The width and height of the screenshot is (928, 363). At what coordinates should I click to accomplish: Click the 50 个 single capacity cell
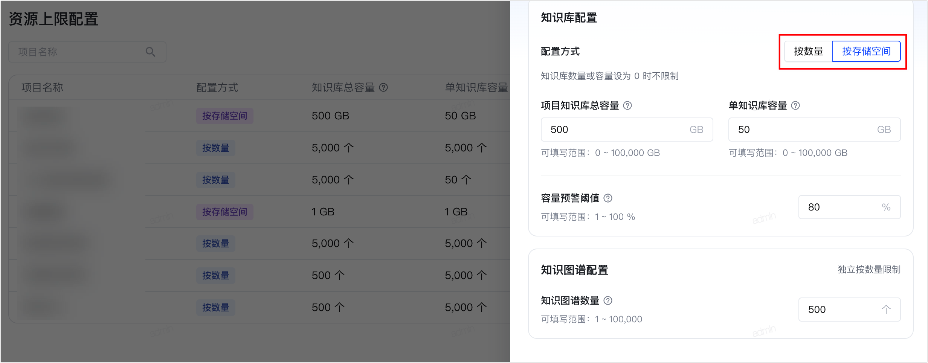pyautogui.click(x=458, y=180)
